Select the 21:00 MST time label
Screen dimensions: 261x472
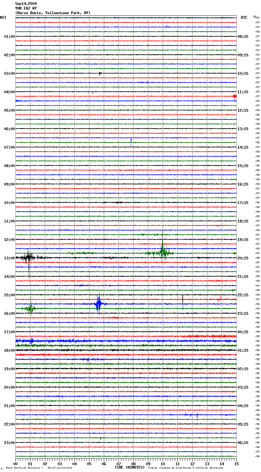pos(10,406)
